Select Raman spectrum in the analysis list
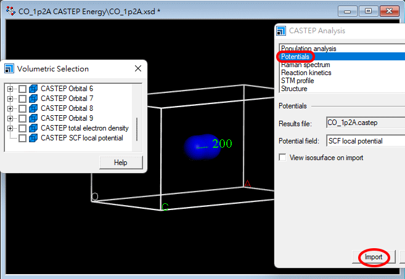This screenshot has height=279, width=405. pos(305,65)
